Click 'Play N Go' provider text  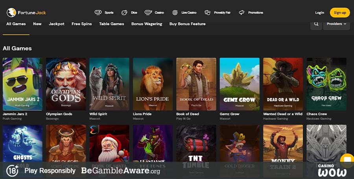point(183,119)
